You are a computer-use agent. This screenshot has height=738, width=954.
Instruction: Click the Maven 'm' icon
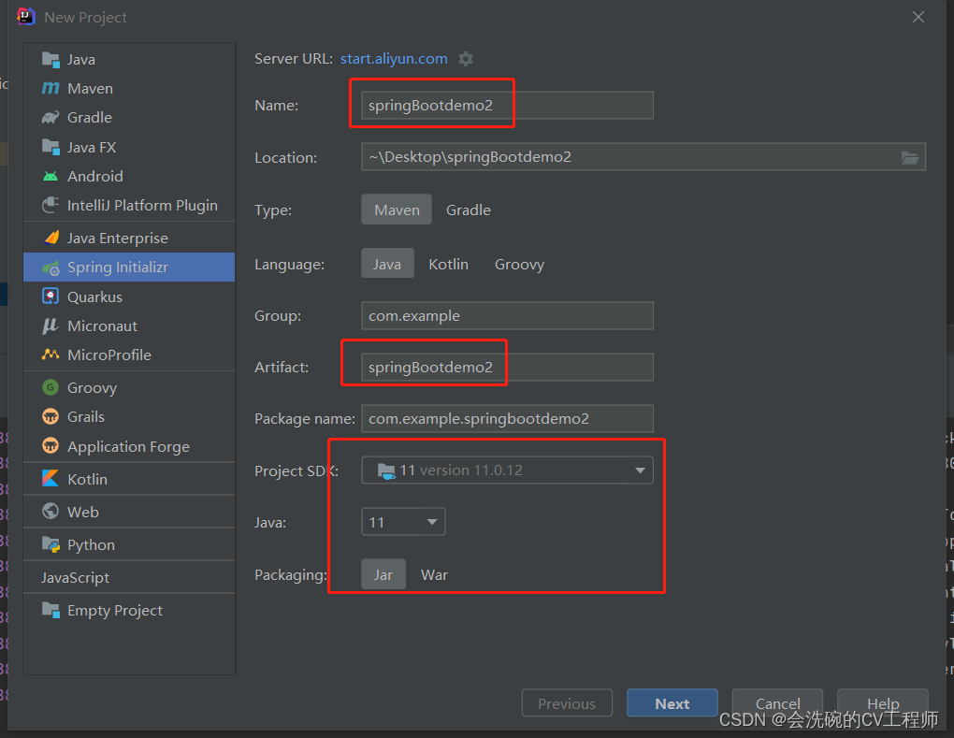[x=51, y=88]
